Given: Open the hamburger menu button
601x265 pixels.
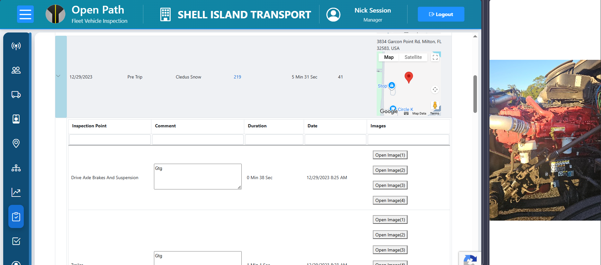Looking at the screenshot, I should click(25, 14).
